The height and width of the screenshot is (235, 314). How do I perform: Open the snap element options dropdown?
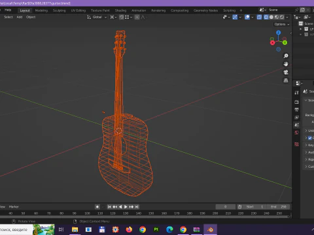pyautogui.click(x=128, y=17)
